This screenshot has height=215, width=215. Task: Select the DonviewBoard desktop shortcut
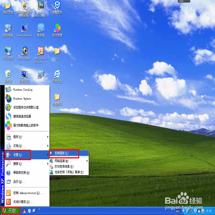(x=24, y=30)
